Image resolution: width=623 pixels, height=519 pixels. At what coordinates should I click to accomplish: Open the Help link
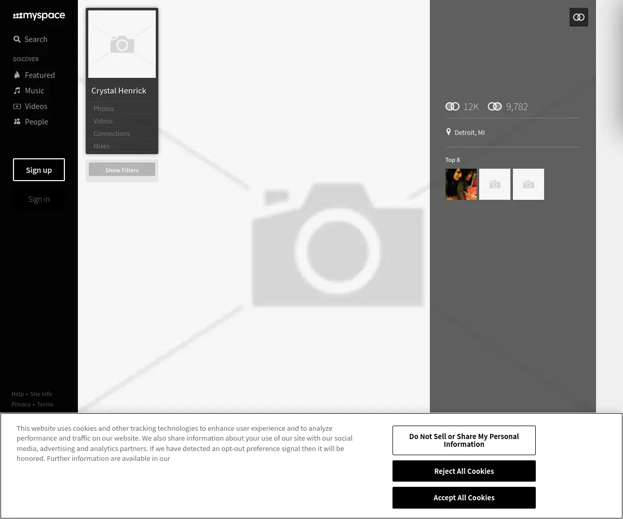18,394
